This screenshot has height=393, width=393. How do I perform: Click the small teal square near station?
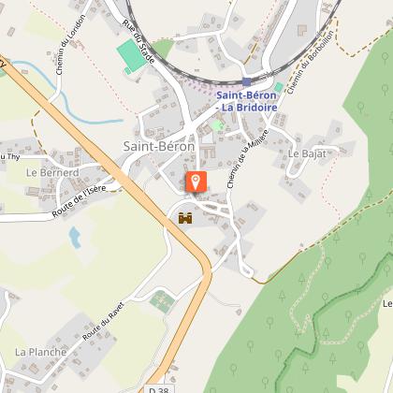(279, 87)
